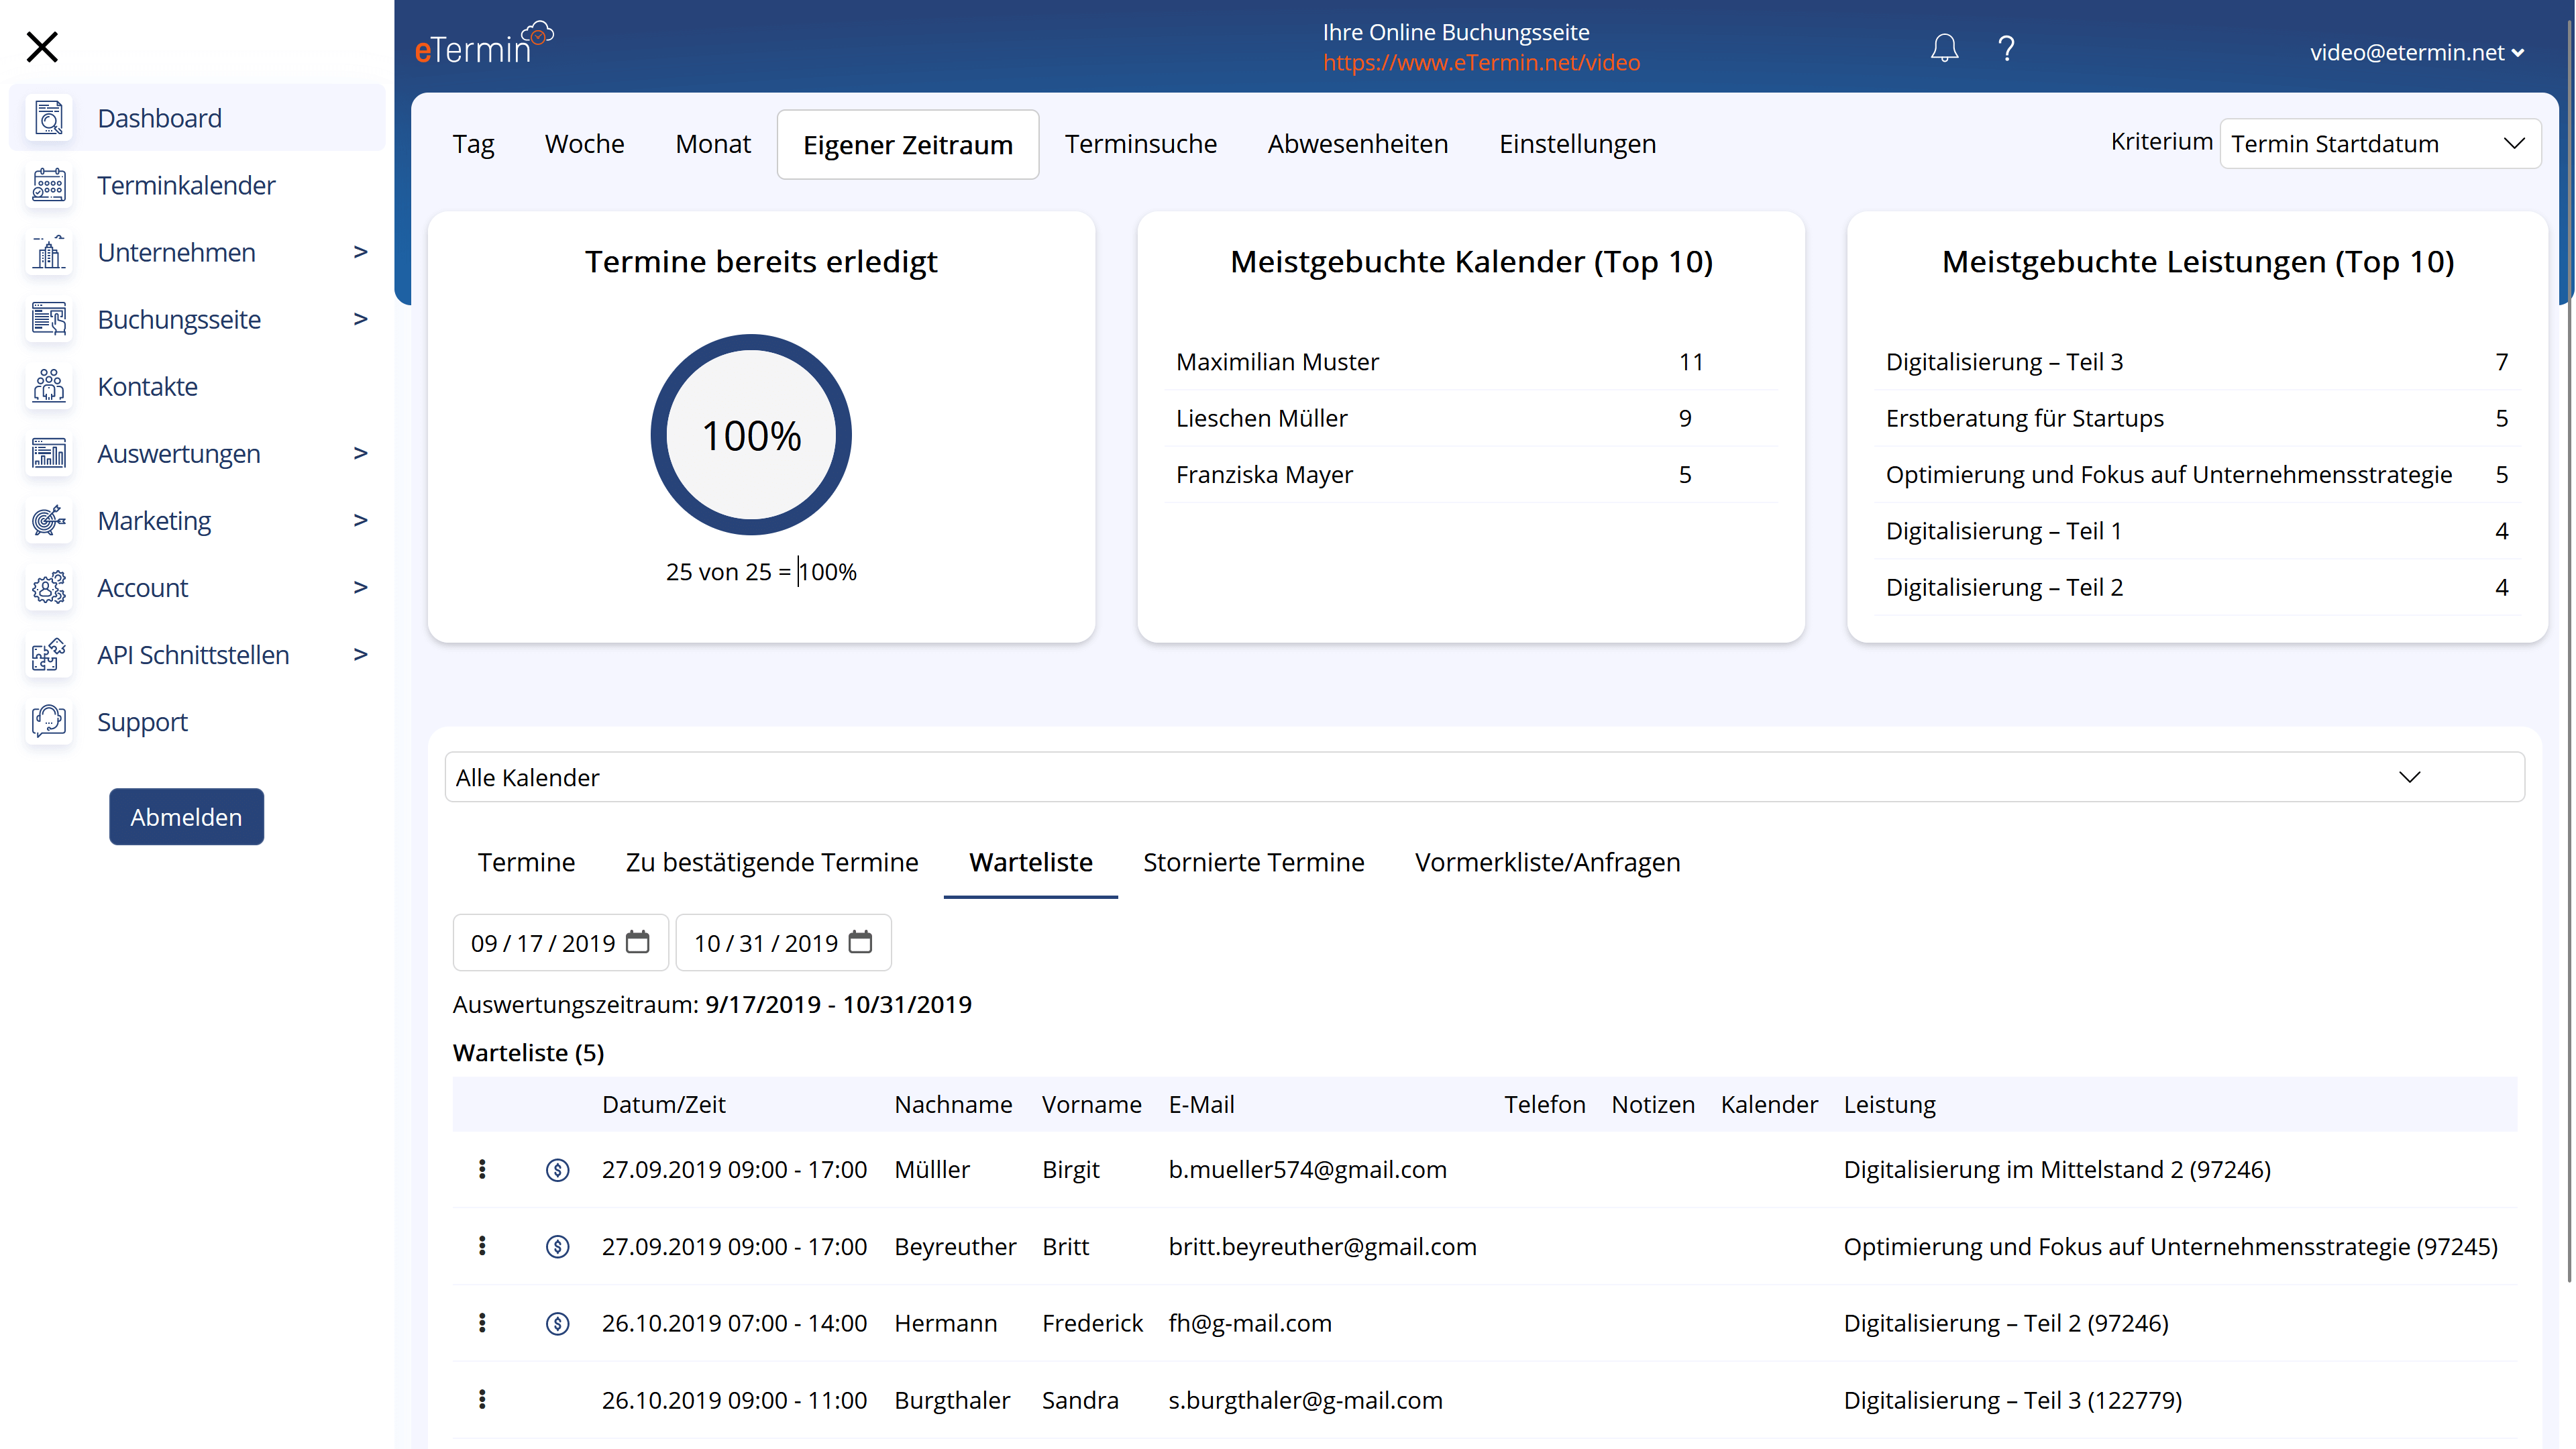
Task: Open row menu for Burgthaler Sandra
Action: pyautogui.click(x=482, y=1399)
